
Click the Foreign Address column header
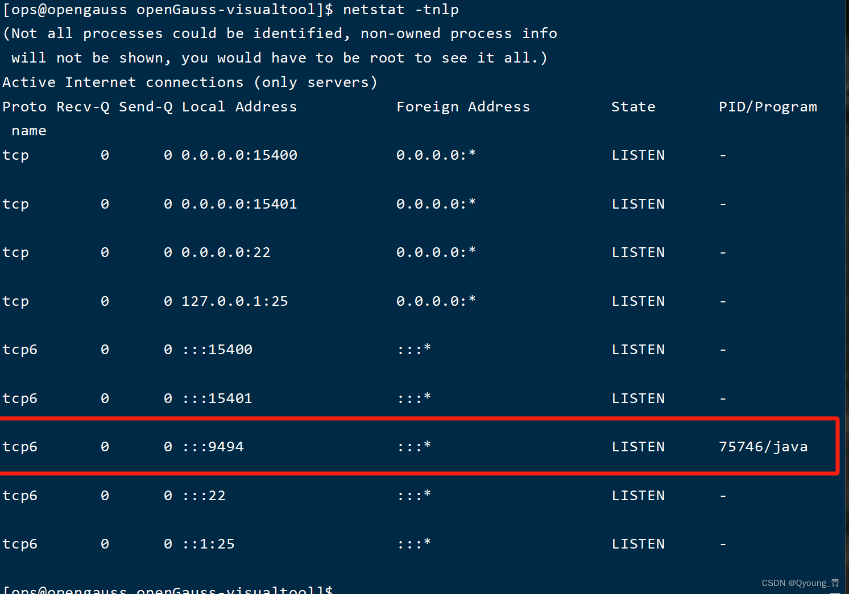pos(463,106)
